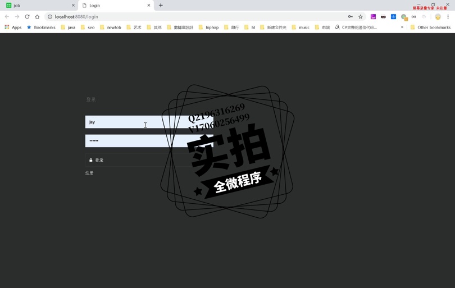Close the job tab
This screenshot has height=288, width=455.
click(73, 5)
